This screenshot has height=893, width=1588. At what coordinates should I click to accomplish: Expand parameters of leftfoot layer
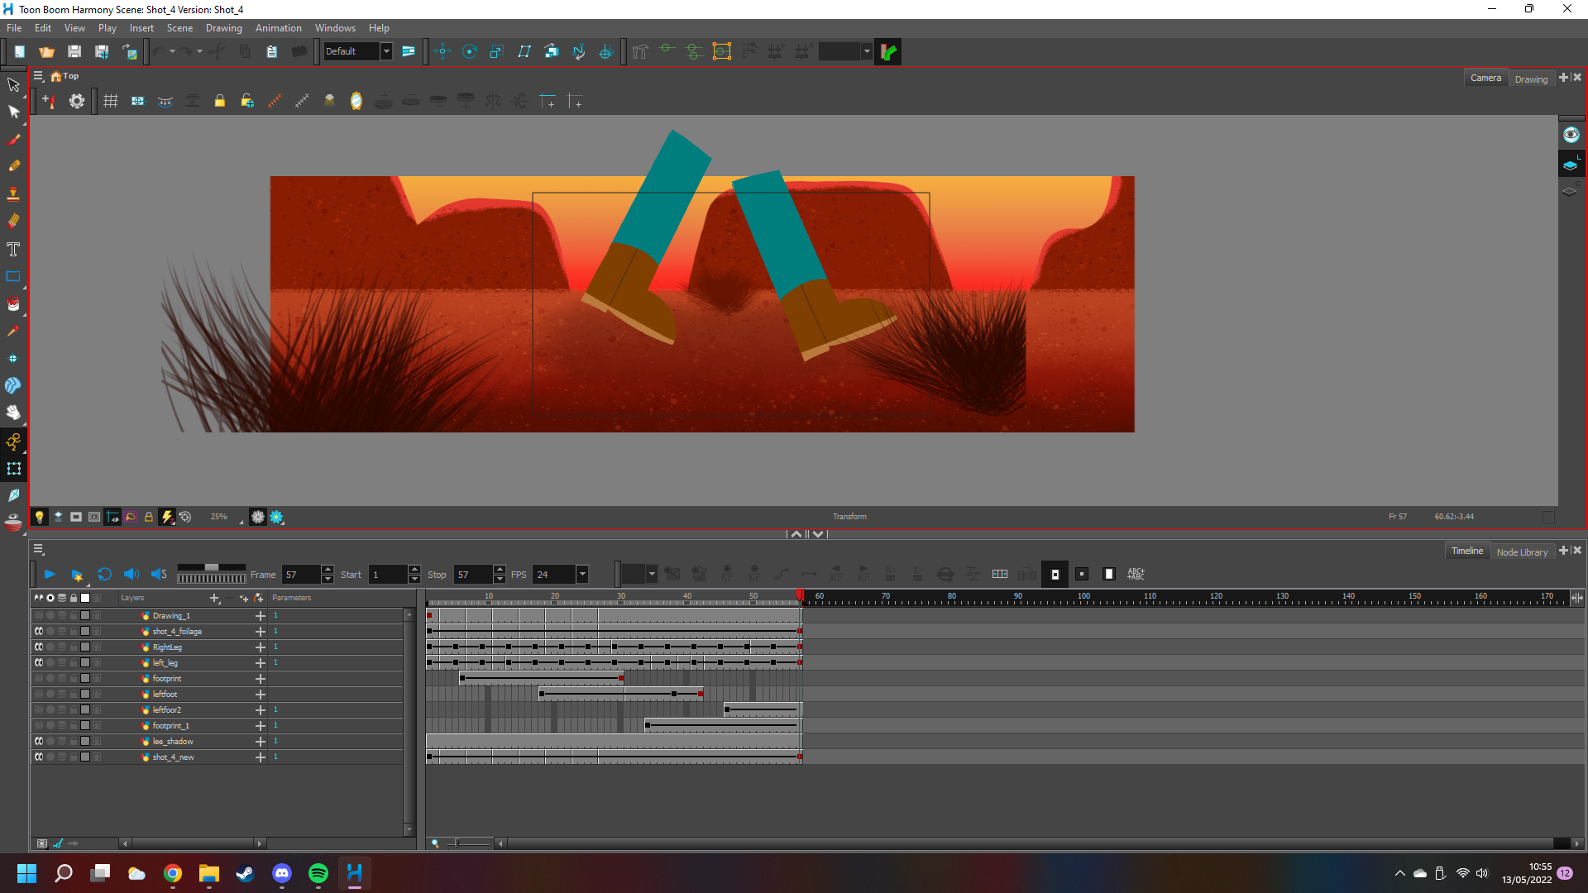tap(261, 694)
